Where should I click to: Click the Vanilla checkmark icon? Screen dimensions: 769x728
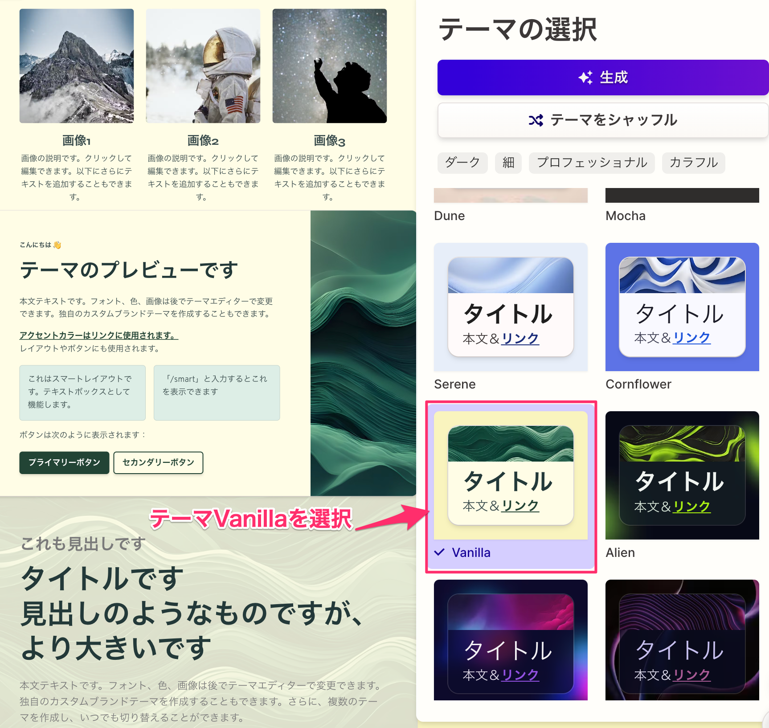(x=439, y=552)
